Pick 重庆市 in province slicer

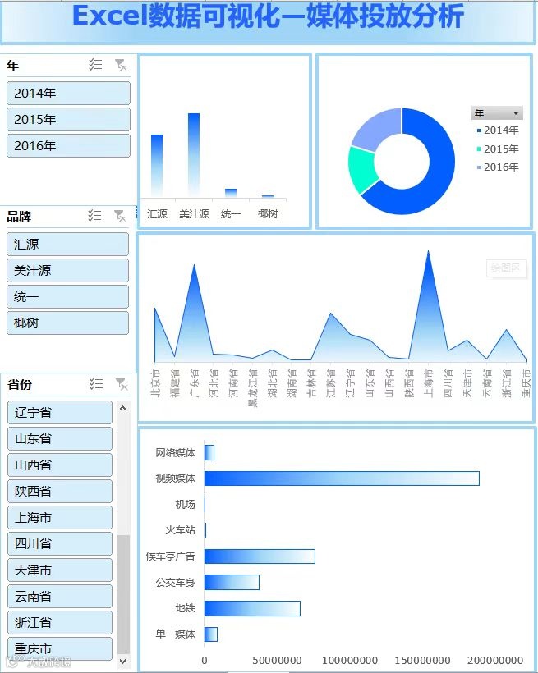click(60, 648)
